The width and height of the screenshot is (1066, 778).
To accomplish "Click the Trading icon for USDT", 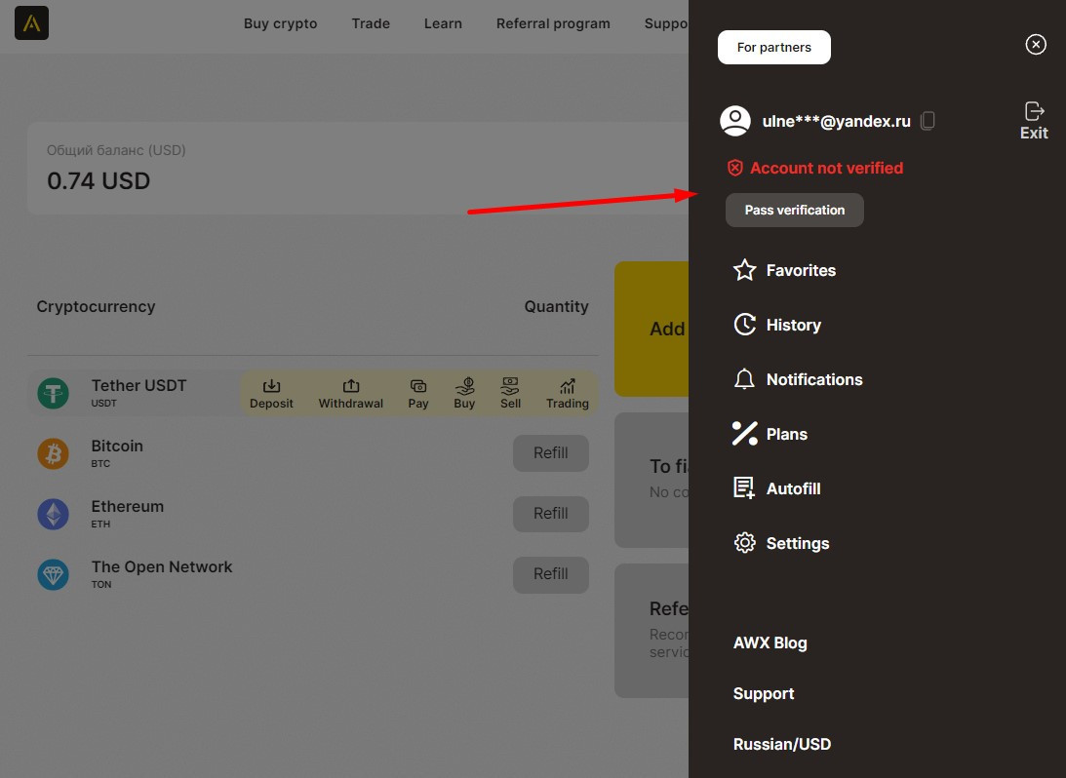I will [567, 386].
